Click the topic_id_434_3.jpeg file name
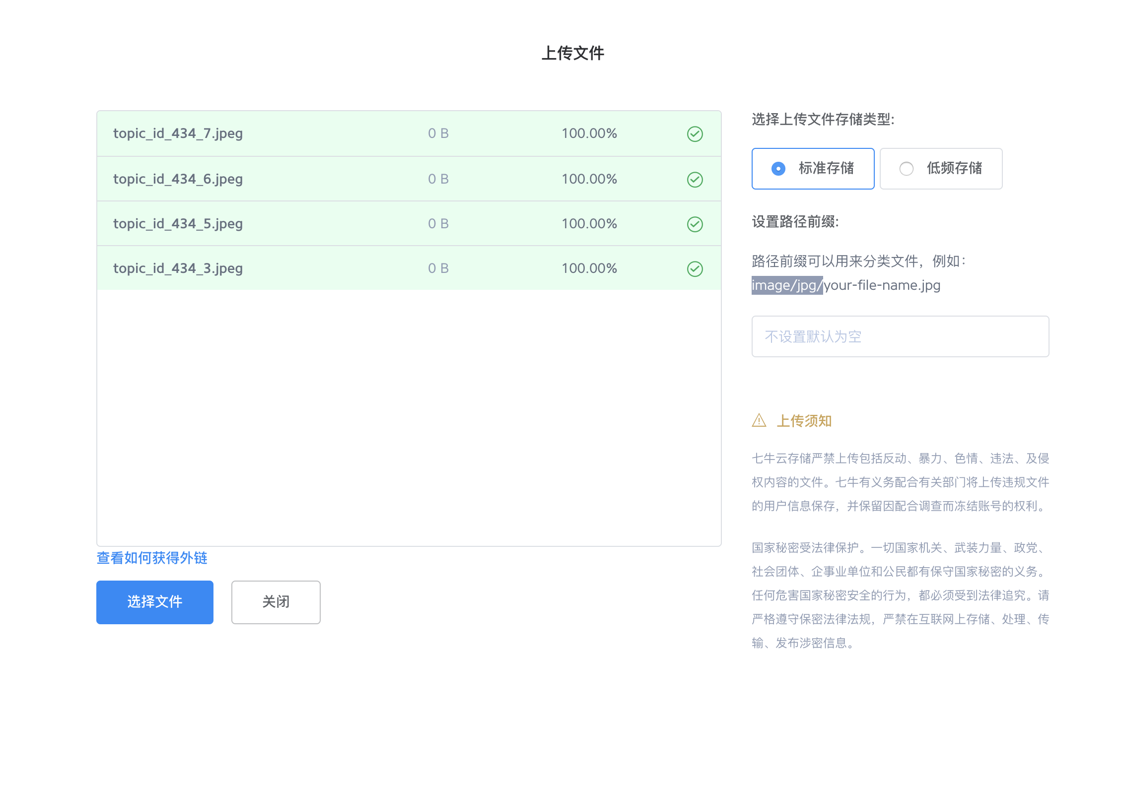This screenshot has width=1122, height=788. tap(178, 268)
